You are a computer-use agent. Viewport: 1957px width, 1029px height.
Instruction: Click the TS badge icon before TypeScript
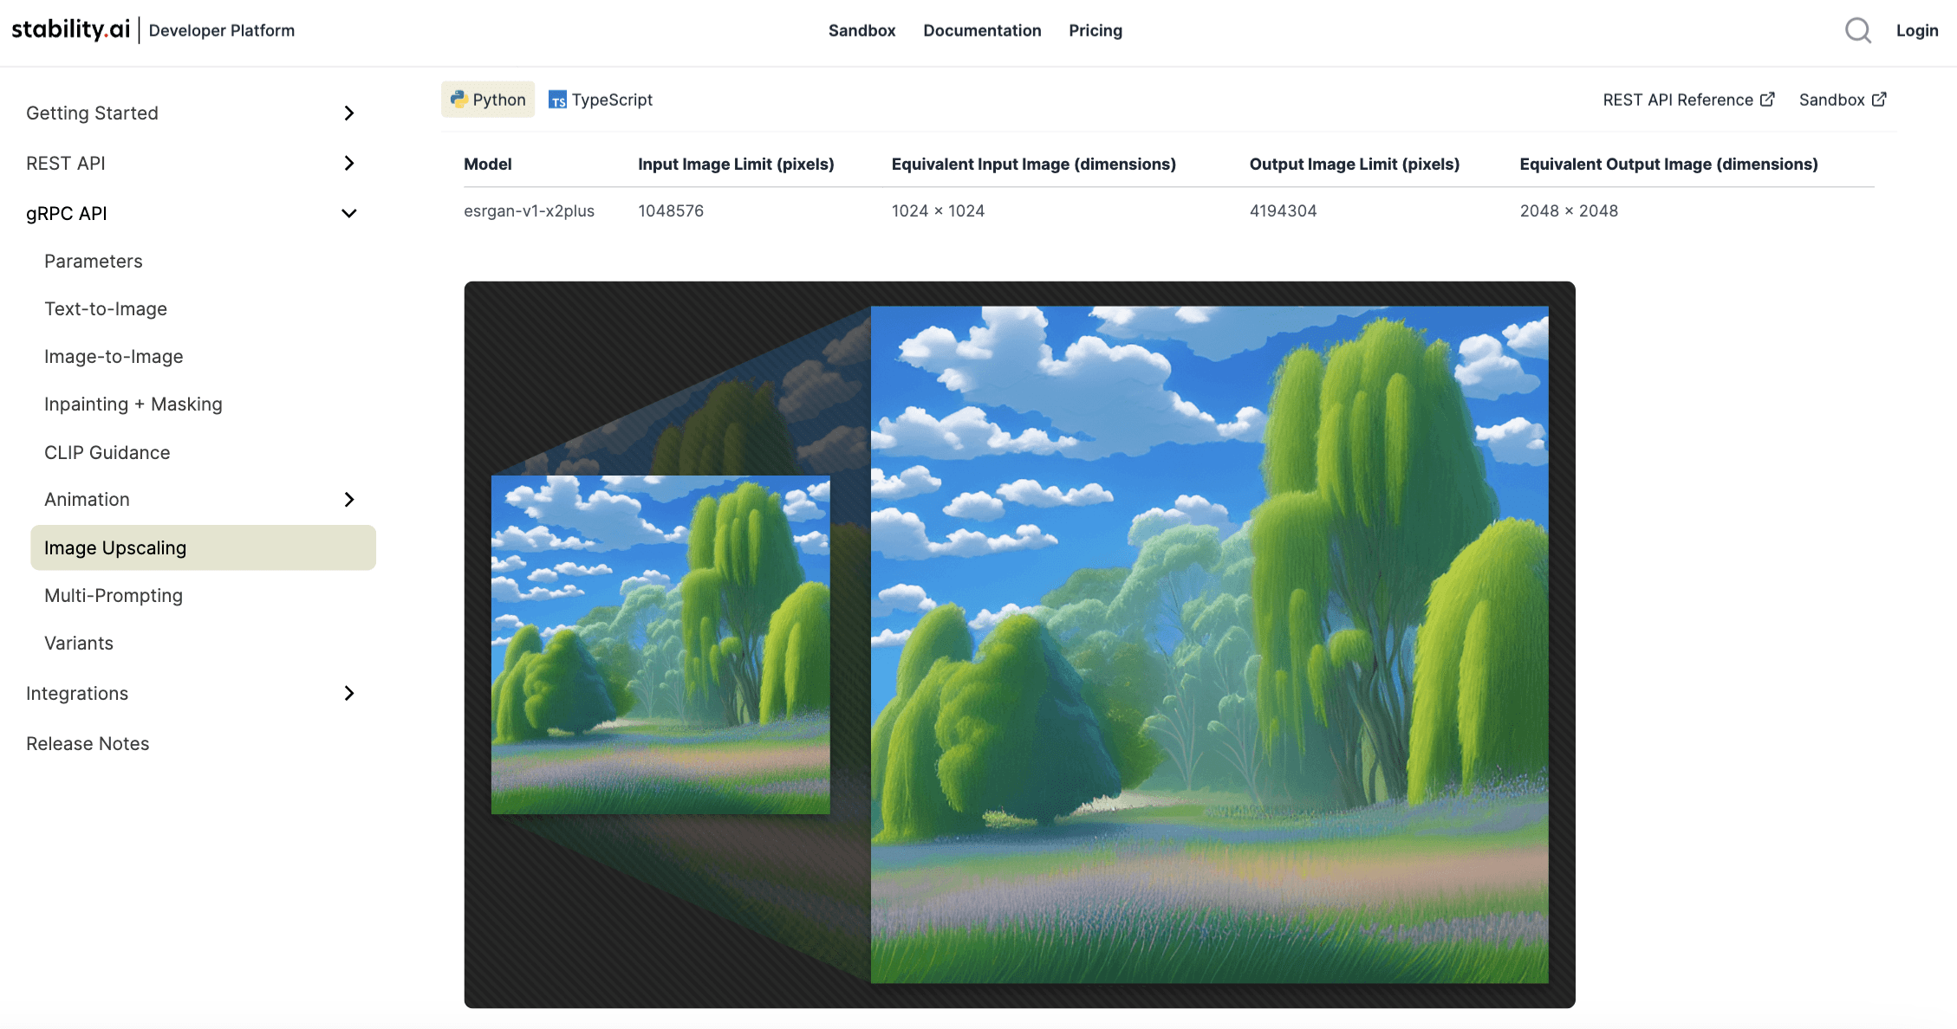click(559, 100)
